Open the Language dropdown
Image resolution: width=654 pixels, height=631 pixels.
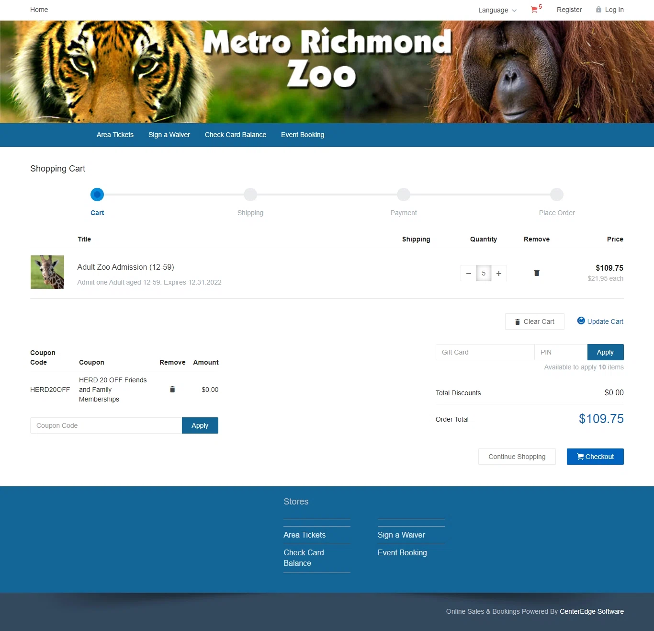click(497, 10)
